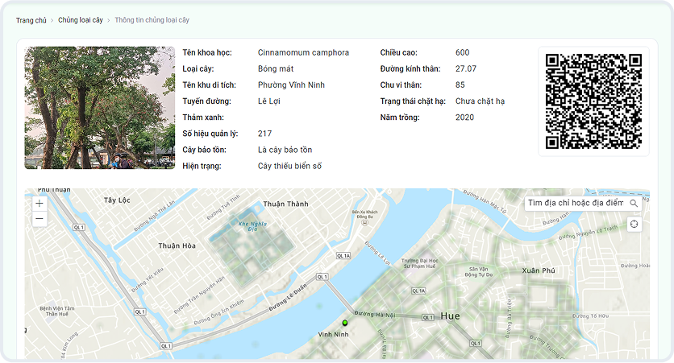The image size is (674, 363).
Task: Click the planting year 2020
Action: [464, 118]
